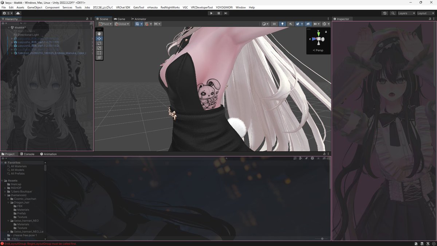This screenshot has width=437, height=246.
Task: Open the Hierarchy search-by-type icon
Action: (x=91, y=23)
